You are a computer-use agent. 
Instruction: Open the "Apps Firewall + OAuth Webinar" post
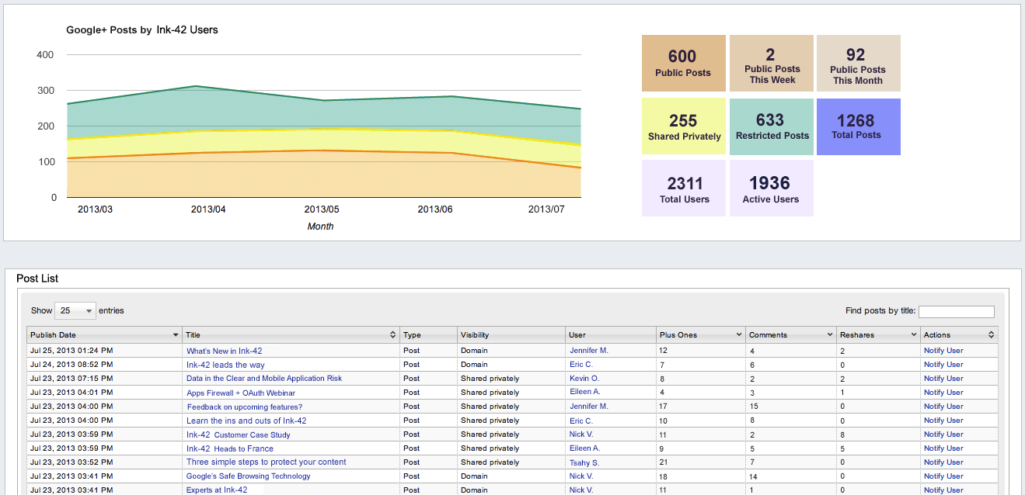coord(241,393)
